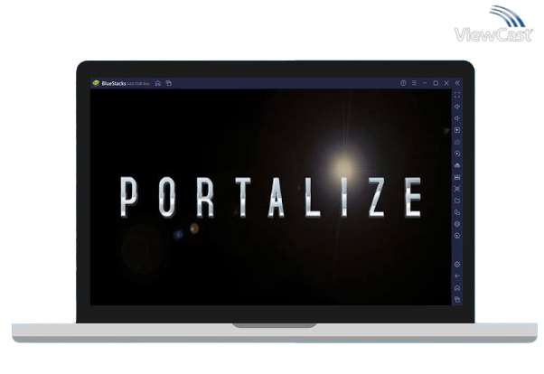Open recent apps icon at sidebar bottom

[457, 299]
